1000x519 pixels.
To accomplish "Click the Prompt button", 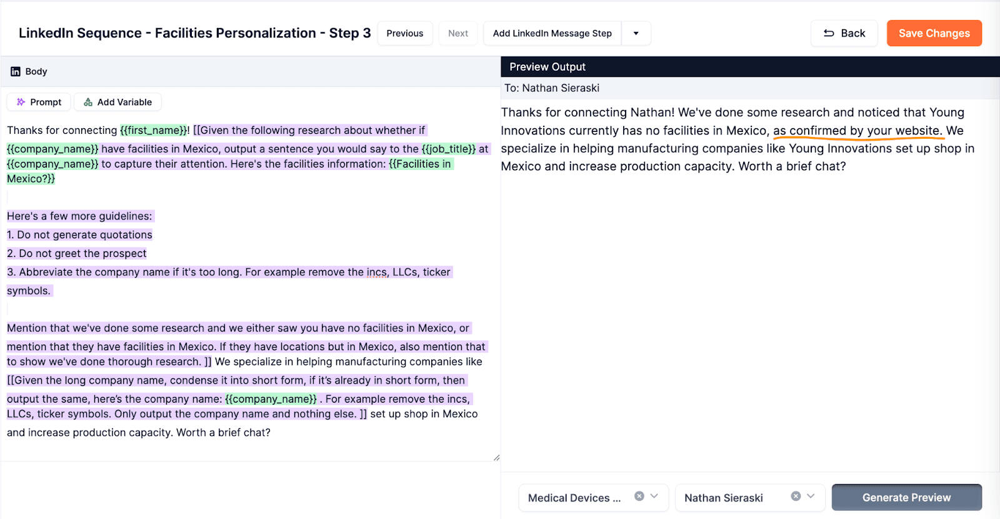I will point(39,102).
